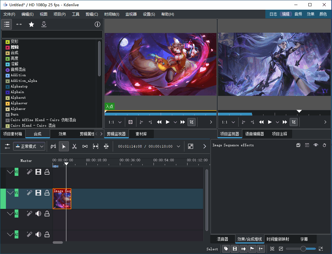Image resolution: width=332 pixels, height=254 pixels.
Task: Toggle visibility of Image Sequence effects
Action: (x=316, y=145)
